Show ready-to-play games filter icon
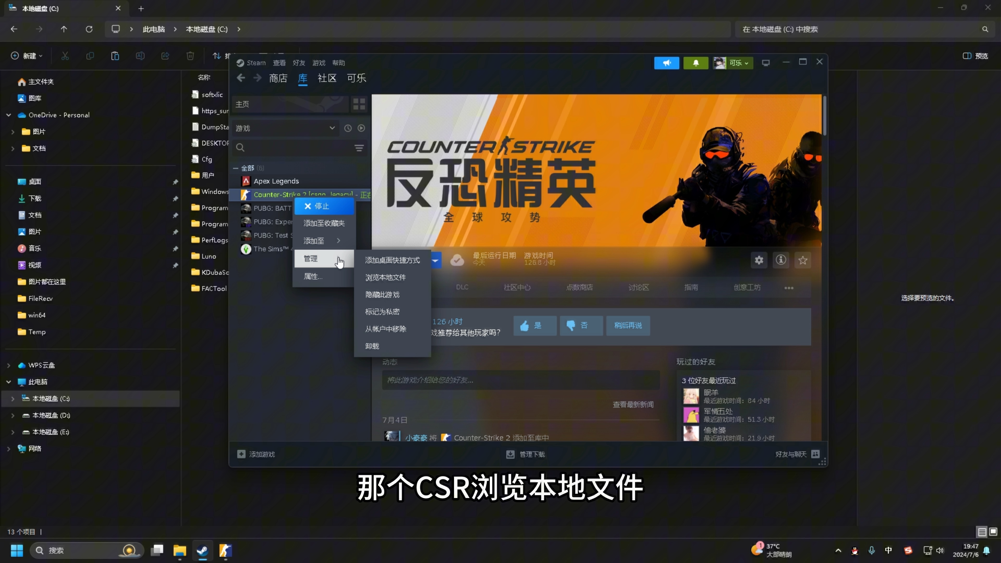The height and width of the screenshot is (563, 1001). (361, 128)
